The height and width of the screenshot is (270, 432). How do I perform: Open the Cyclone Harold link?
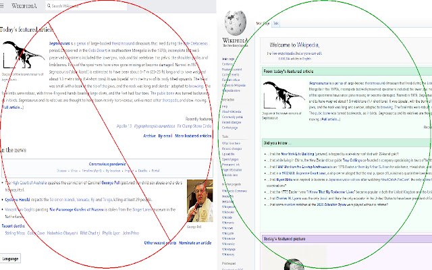click(x=18, y=200)
